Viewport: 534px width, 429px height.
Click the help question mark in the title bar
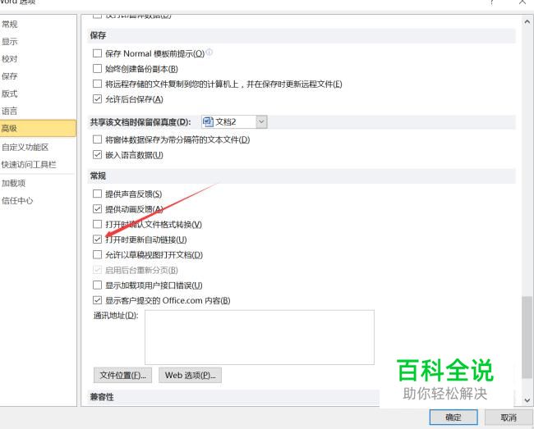click(492, 2)
